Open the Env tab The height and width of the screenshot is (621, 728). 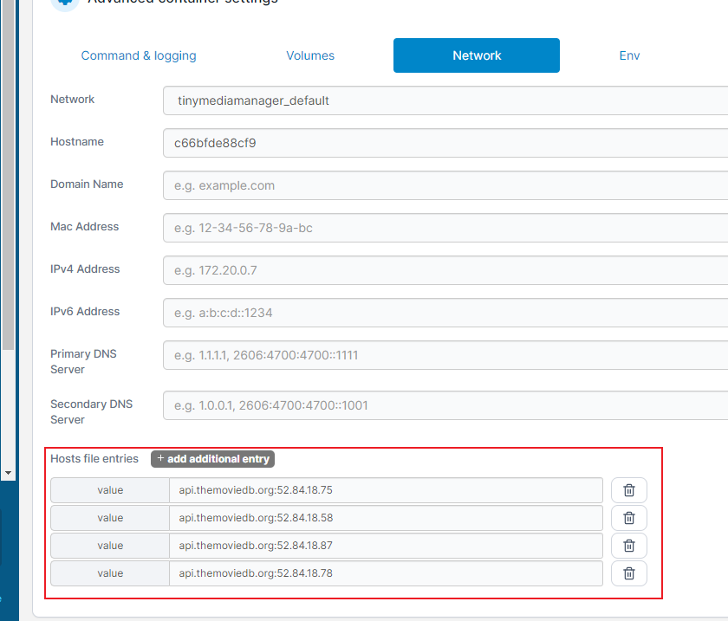(629, 55)
